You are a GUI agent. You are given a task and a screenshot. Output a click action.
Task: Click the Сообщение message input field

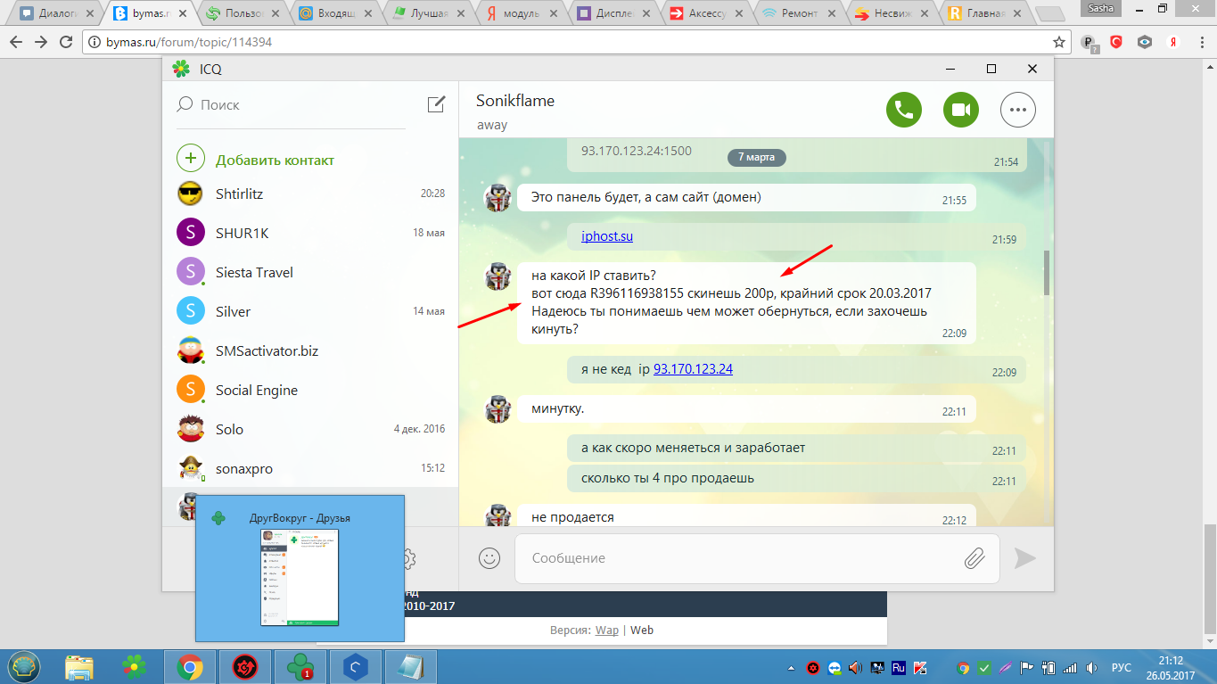740,558
